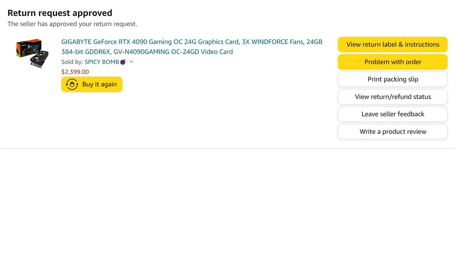Expand the chevron next to SPICY BOMB
The width and height of the screenshot is (460, 258).
(x=132, y=62)
